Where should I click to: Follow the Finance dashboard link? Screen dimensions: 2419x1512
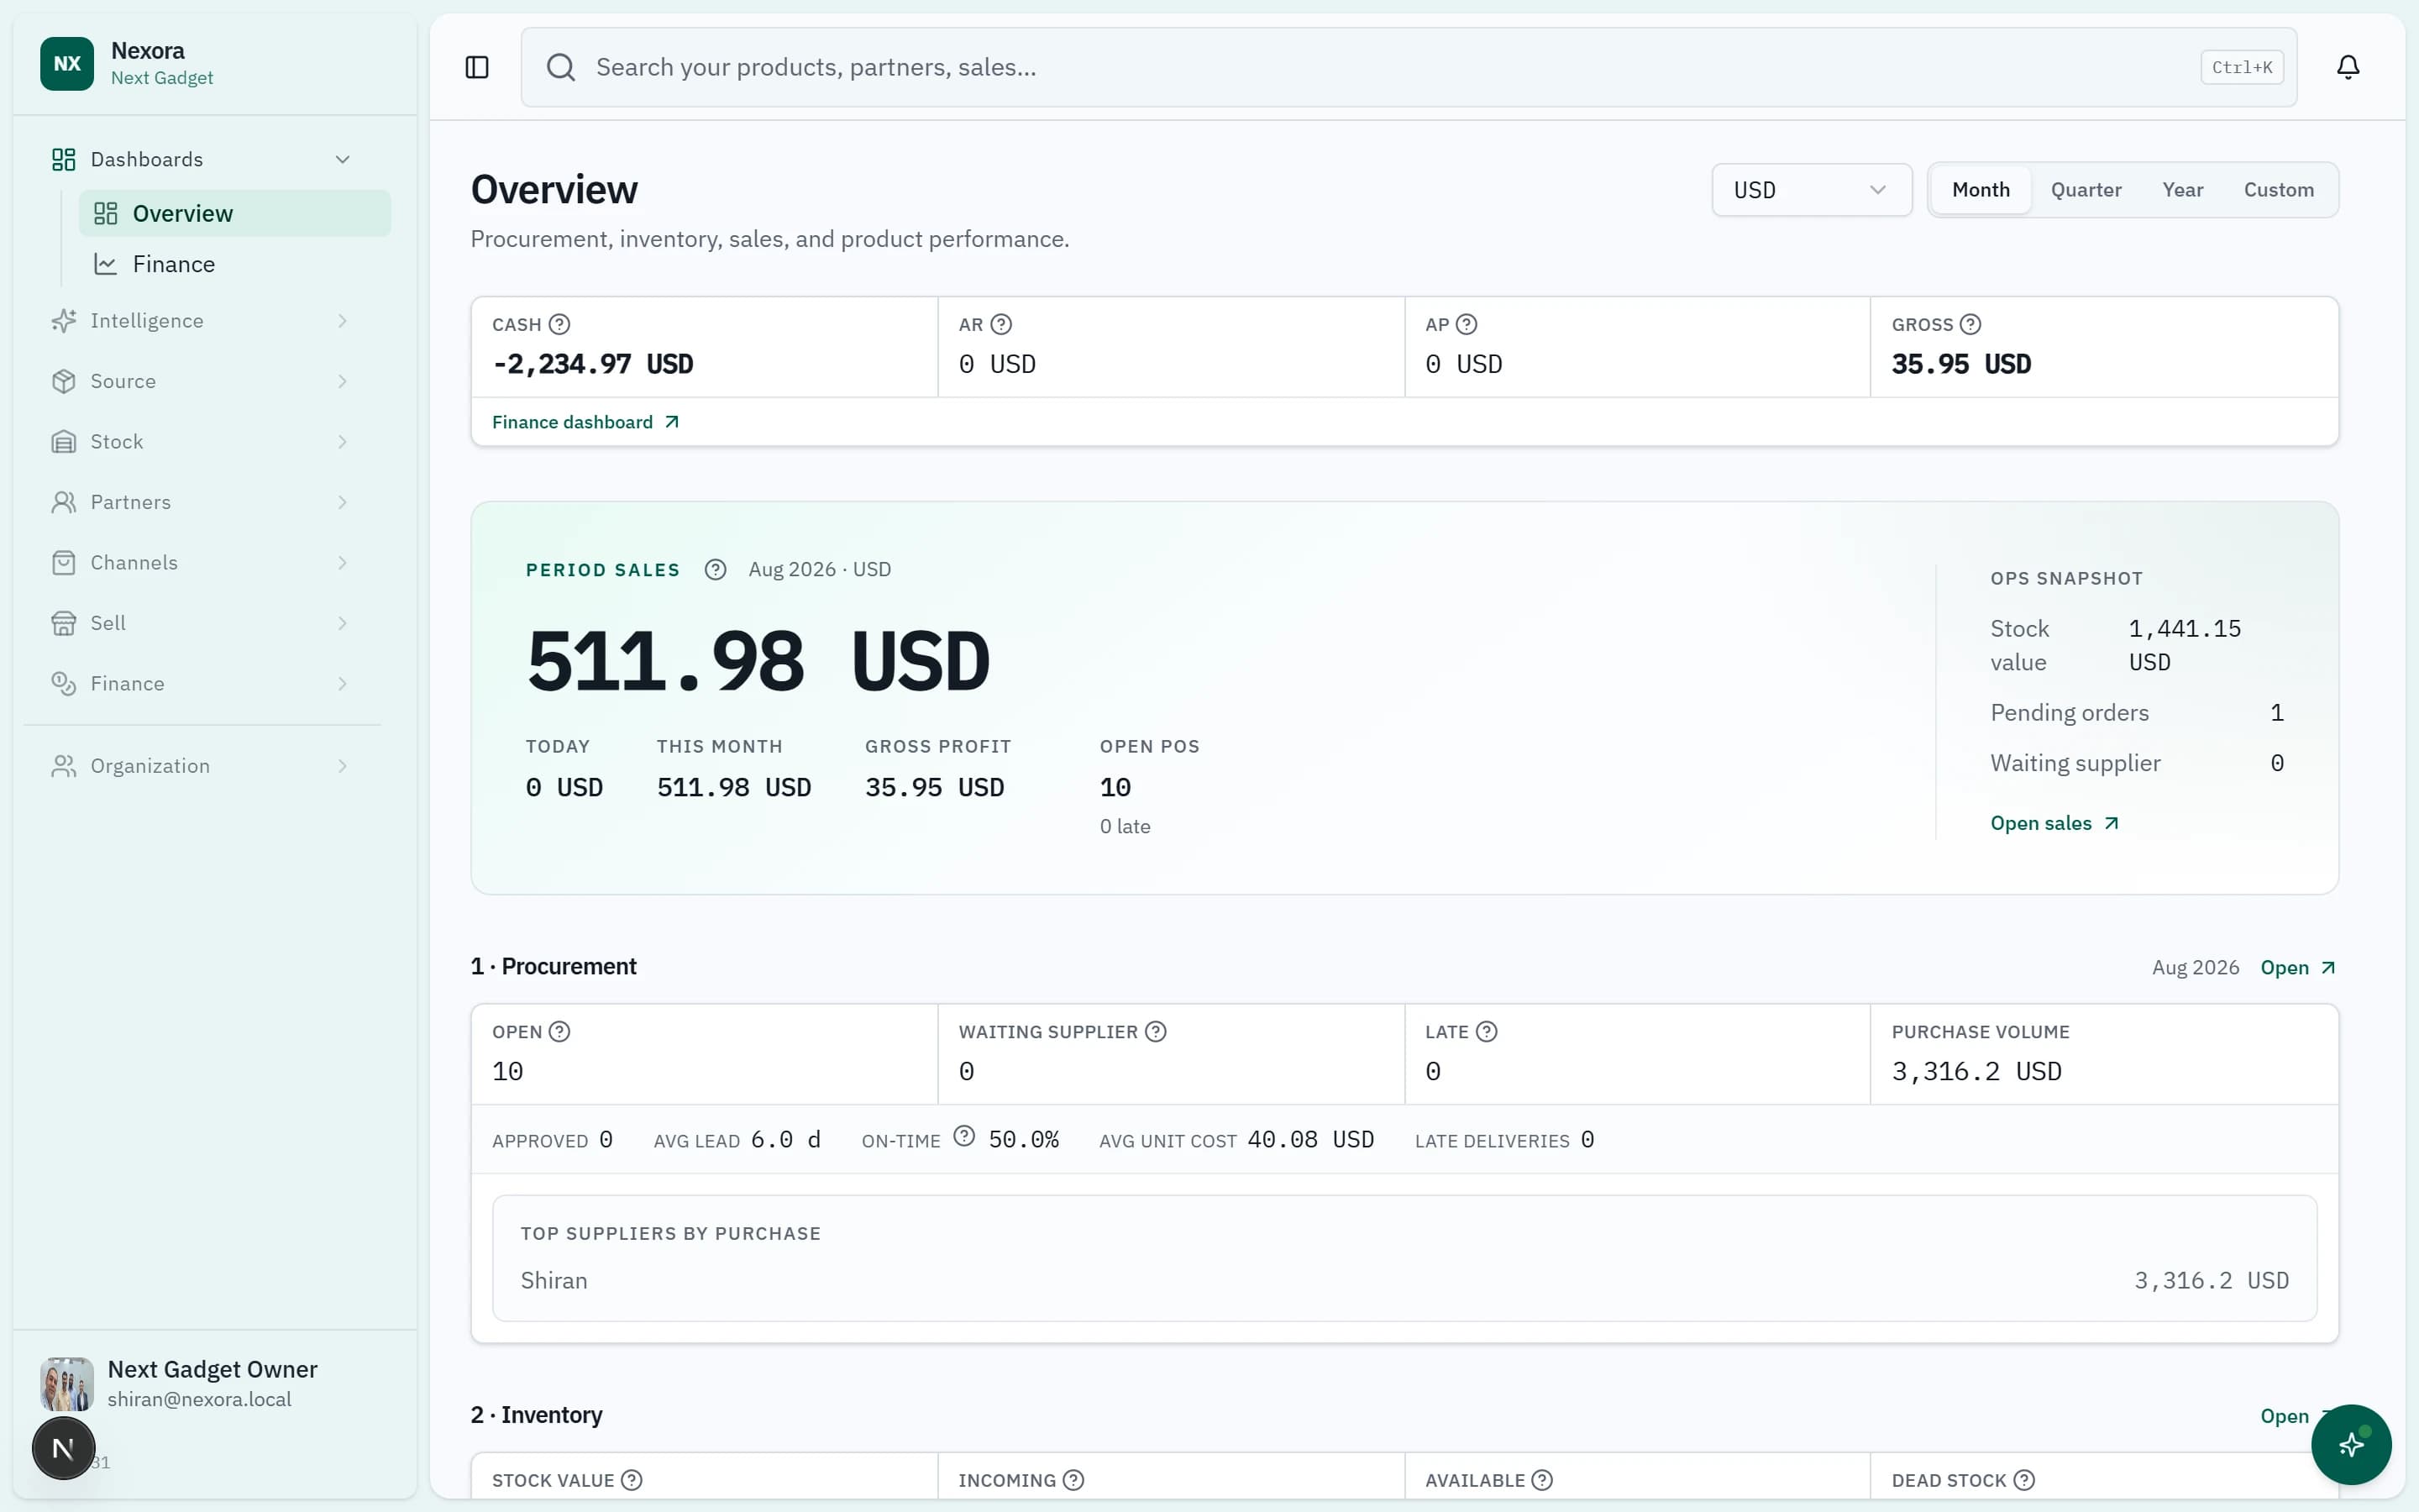click(585, 422)
